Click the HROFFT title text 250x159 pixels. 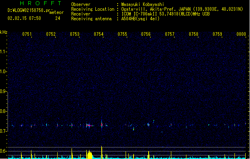point(41,3)
